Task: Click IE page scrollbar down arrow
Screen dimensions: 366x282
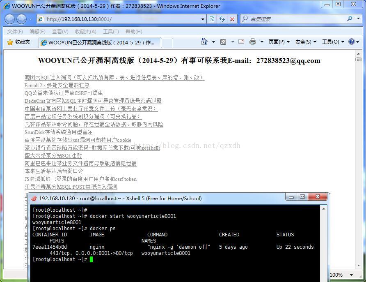Action: pos(359,266)
